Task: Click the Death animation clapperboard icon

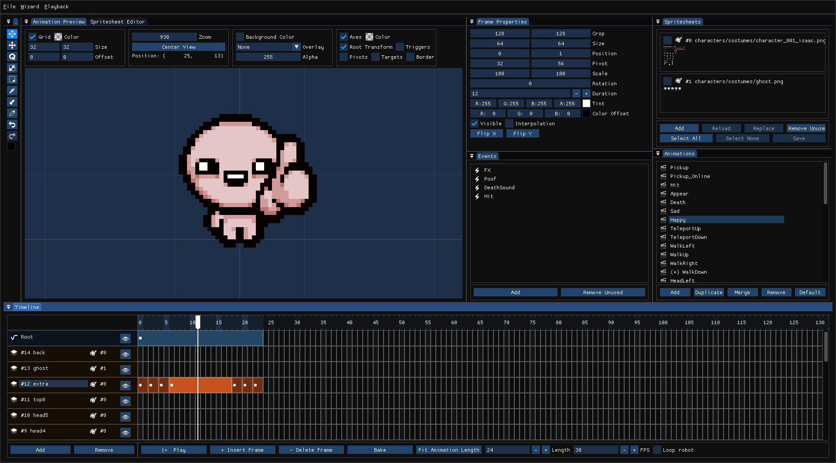Action: [663, 202]
